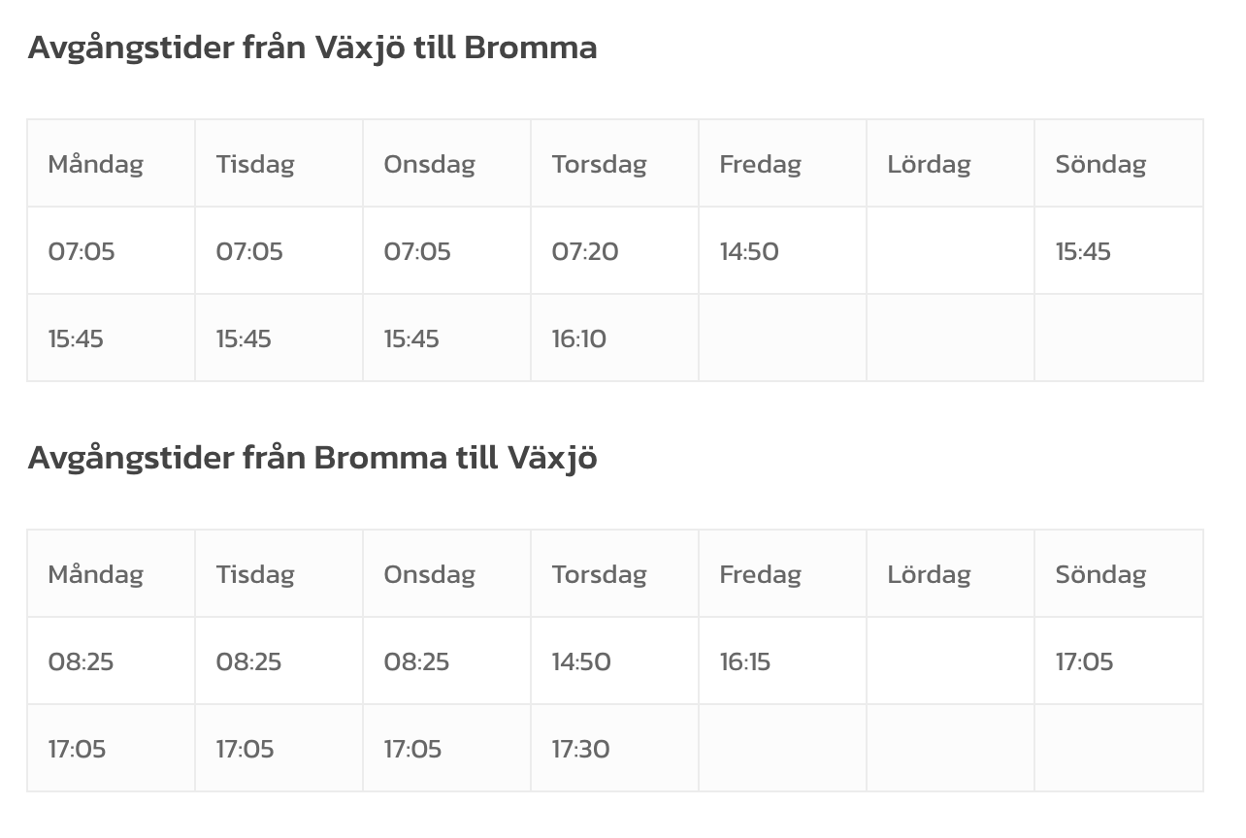
Task: Click Tisdag 15:45 departure from Växjö
Action: coord(244,339)
